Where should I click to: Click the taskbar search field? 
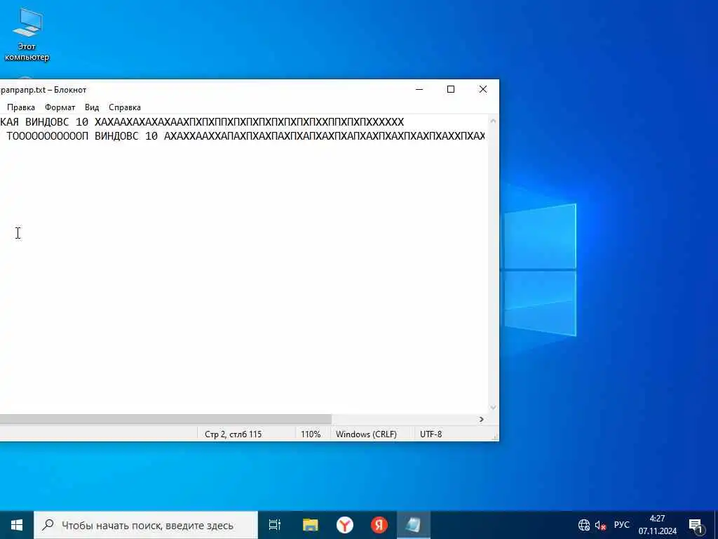coord(146,525)
